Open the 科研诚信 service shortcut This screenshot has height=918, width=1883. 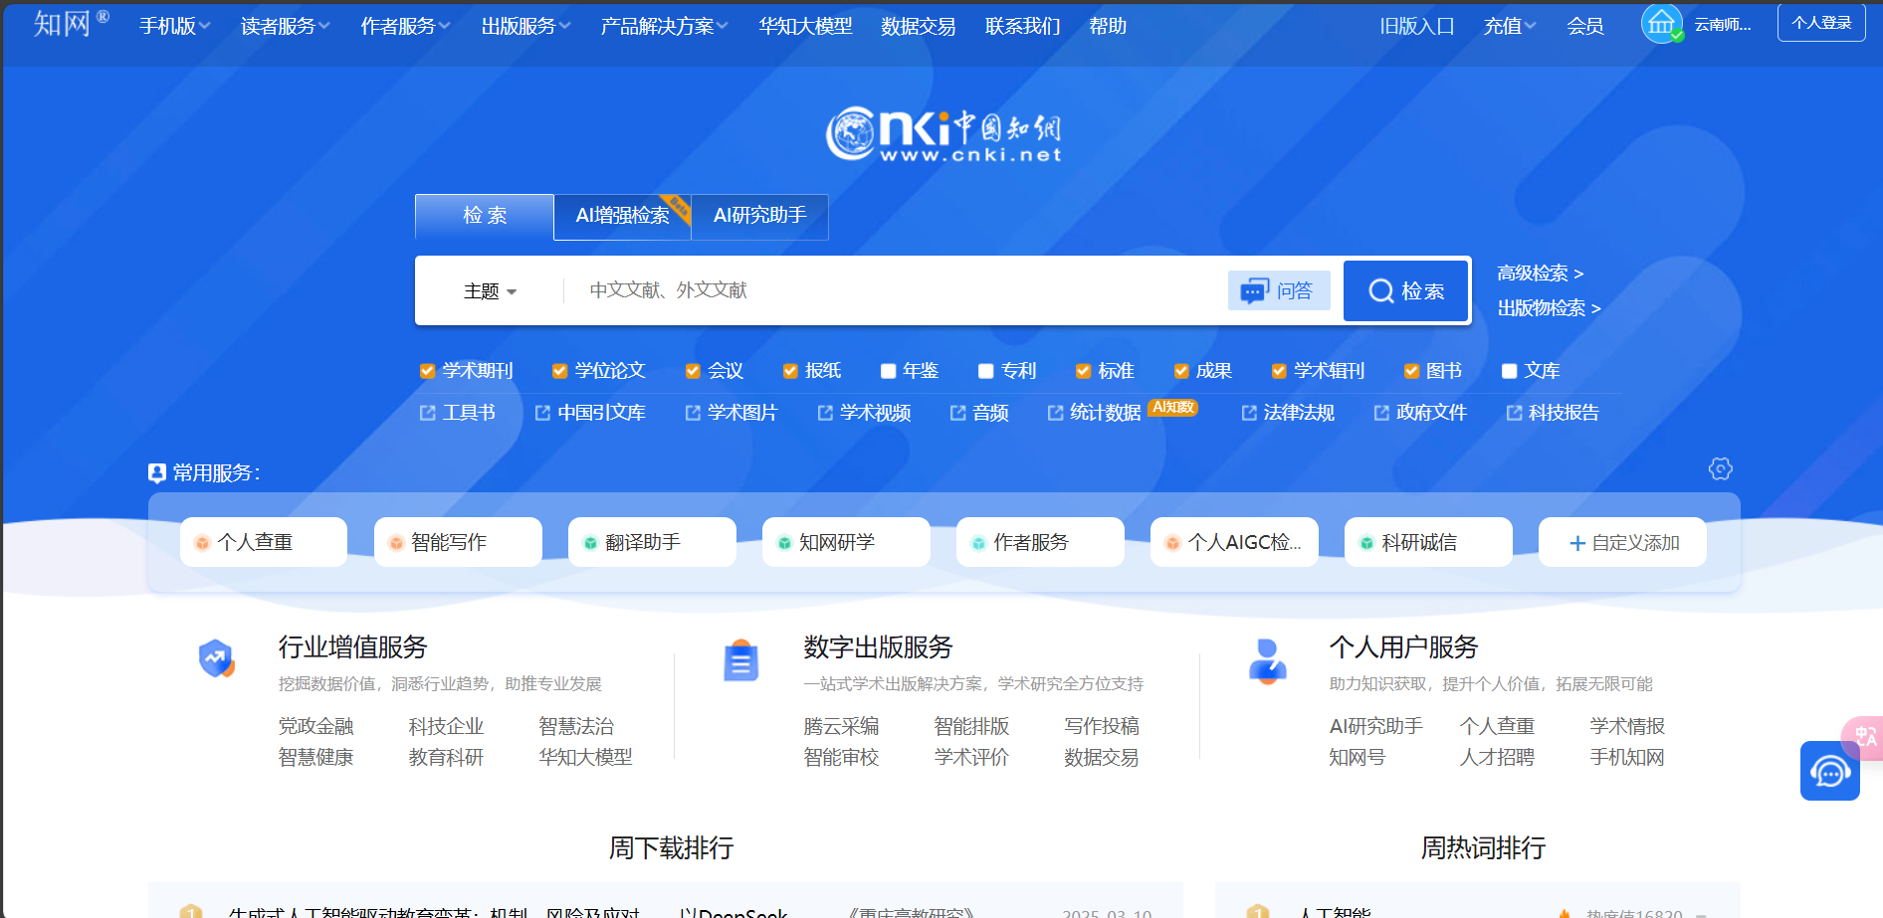[x=1428, y=542]
